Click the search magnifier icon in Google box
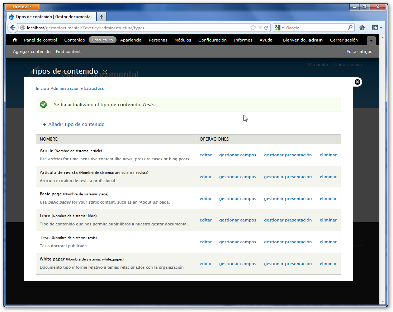The width and height of the screenshot is (393, 312). pos(350,28)
